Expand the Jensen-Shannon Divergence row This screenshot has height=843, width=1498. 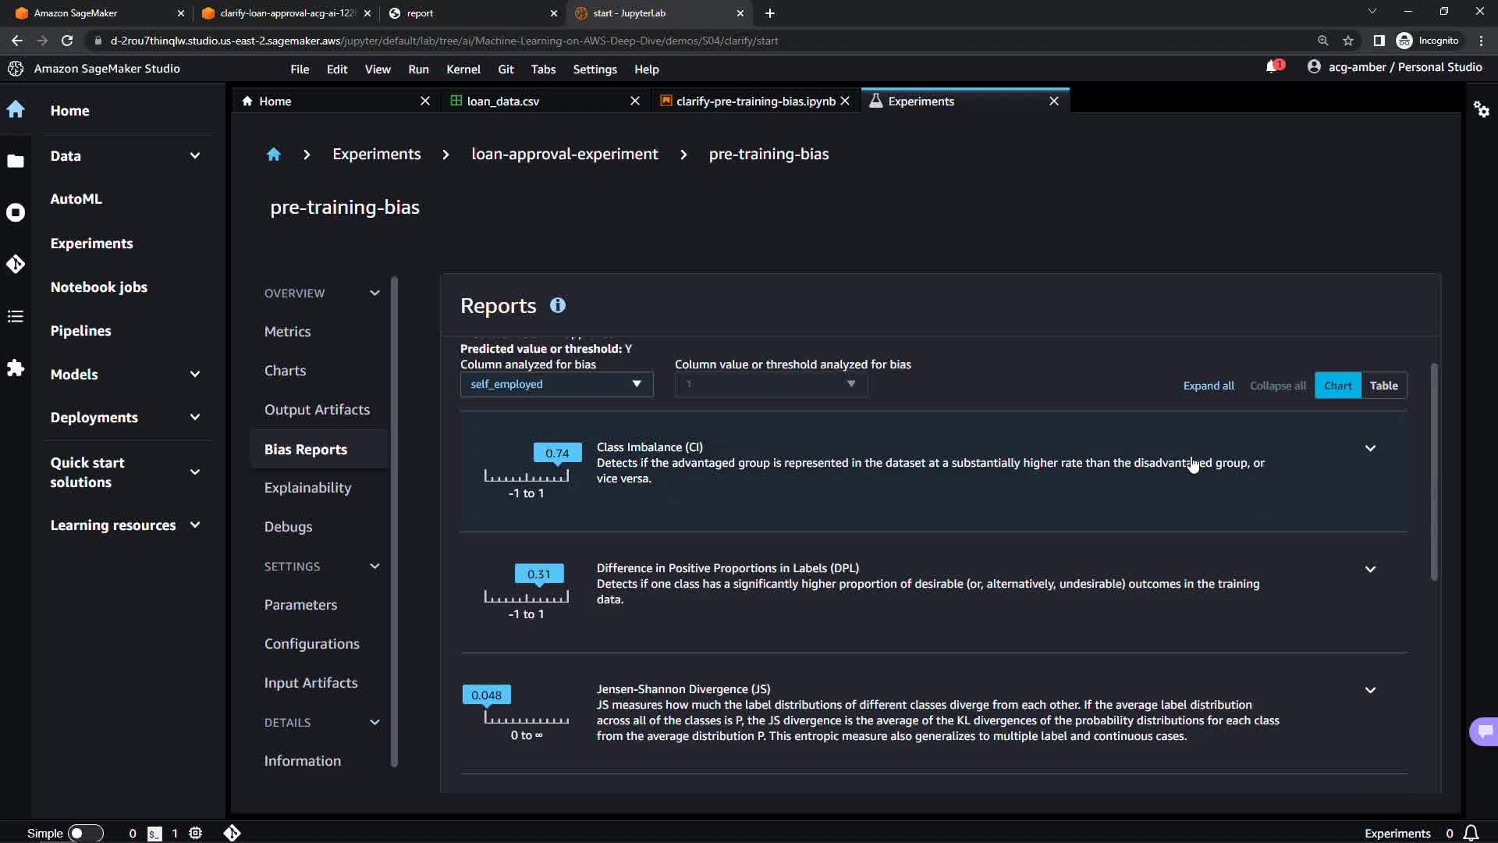pyautogui.click(x=1370, y=690)
